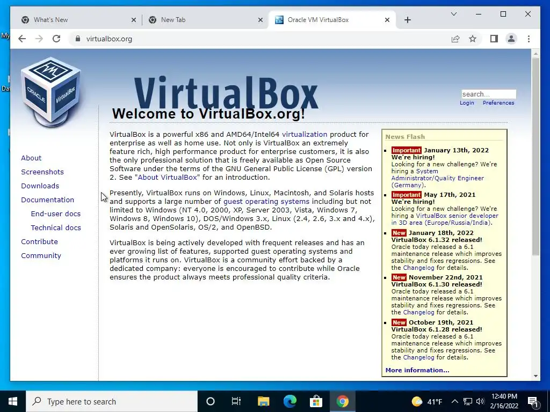
Task: Open the About VirtualBox link
Action: click(x=168, y=177)
